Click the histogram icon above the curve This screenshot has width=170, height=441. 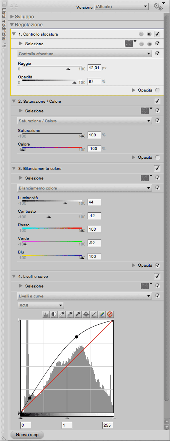[x=46, y=314]
